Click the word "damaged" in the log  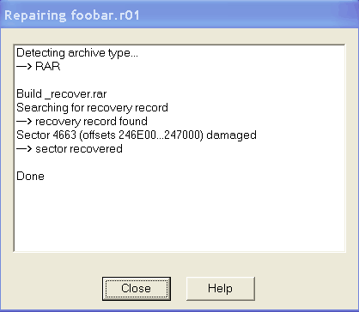coord(231,135)
